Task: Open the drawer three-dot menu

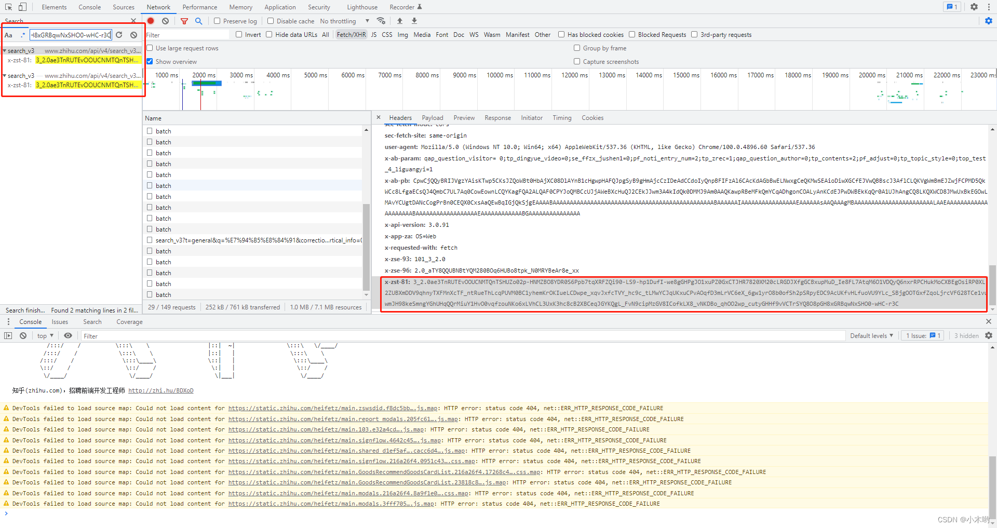Action: click(x=8, y=322)
